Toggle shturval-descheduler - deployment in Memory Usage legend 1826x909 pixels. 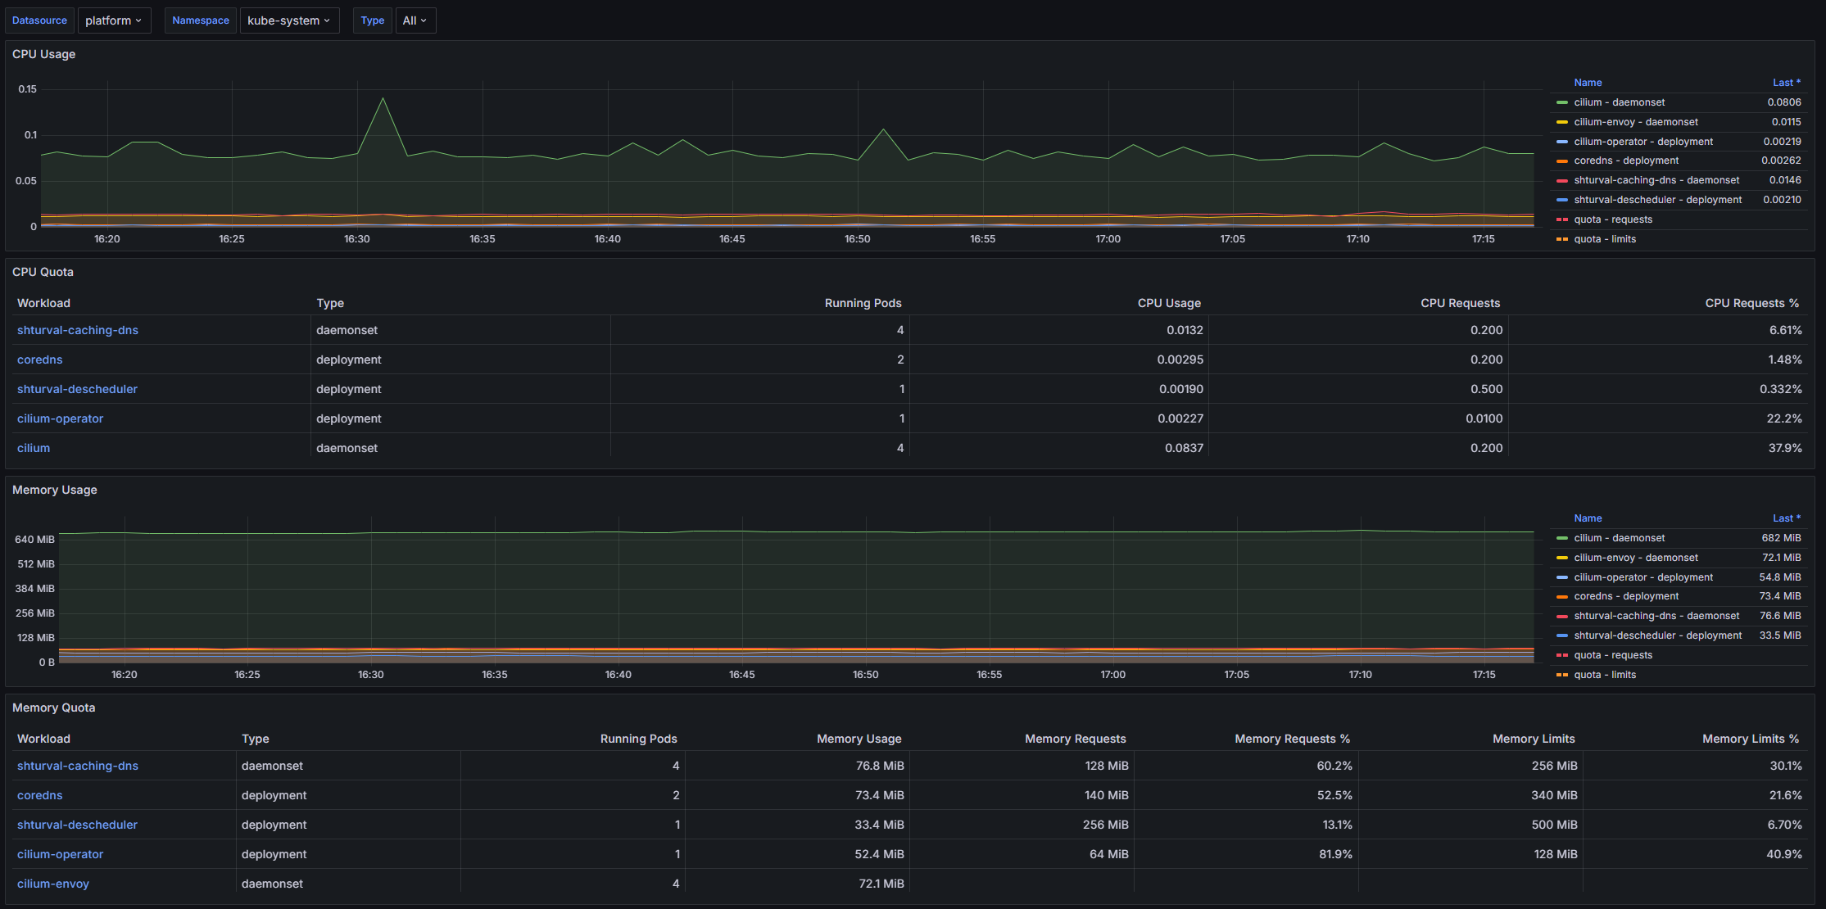click(1658, 635)
